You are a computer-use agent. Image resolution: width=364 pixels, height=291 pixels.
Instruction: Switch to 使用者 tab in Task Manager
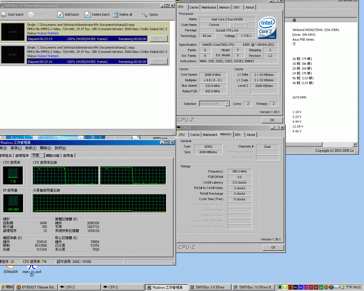[68, 155]
